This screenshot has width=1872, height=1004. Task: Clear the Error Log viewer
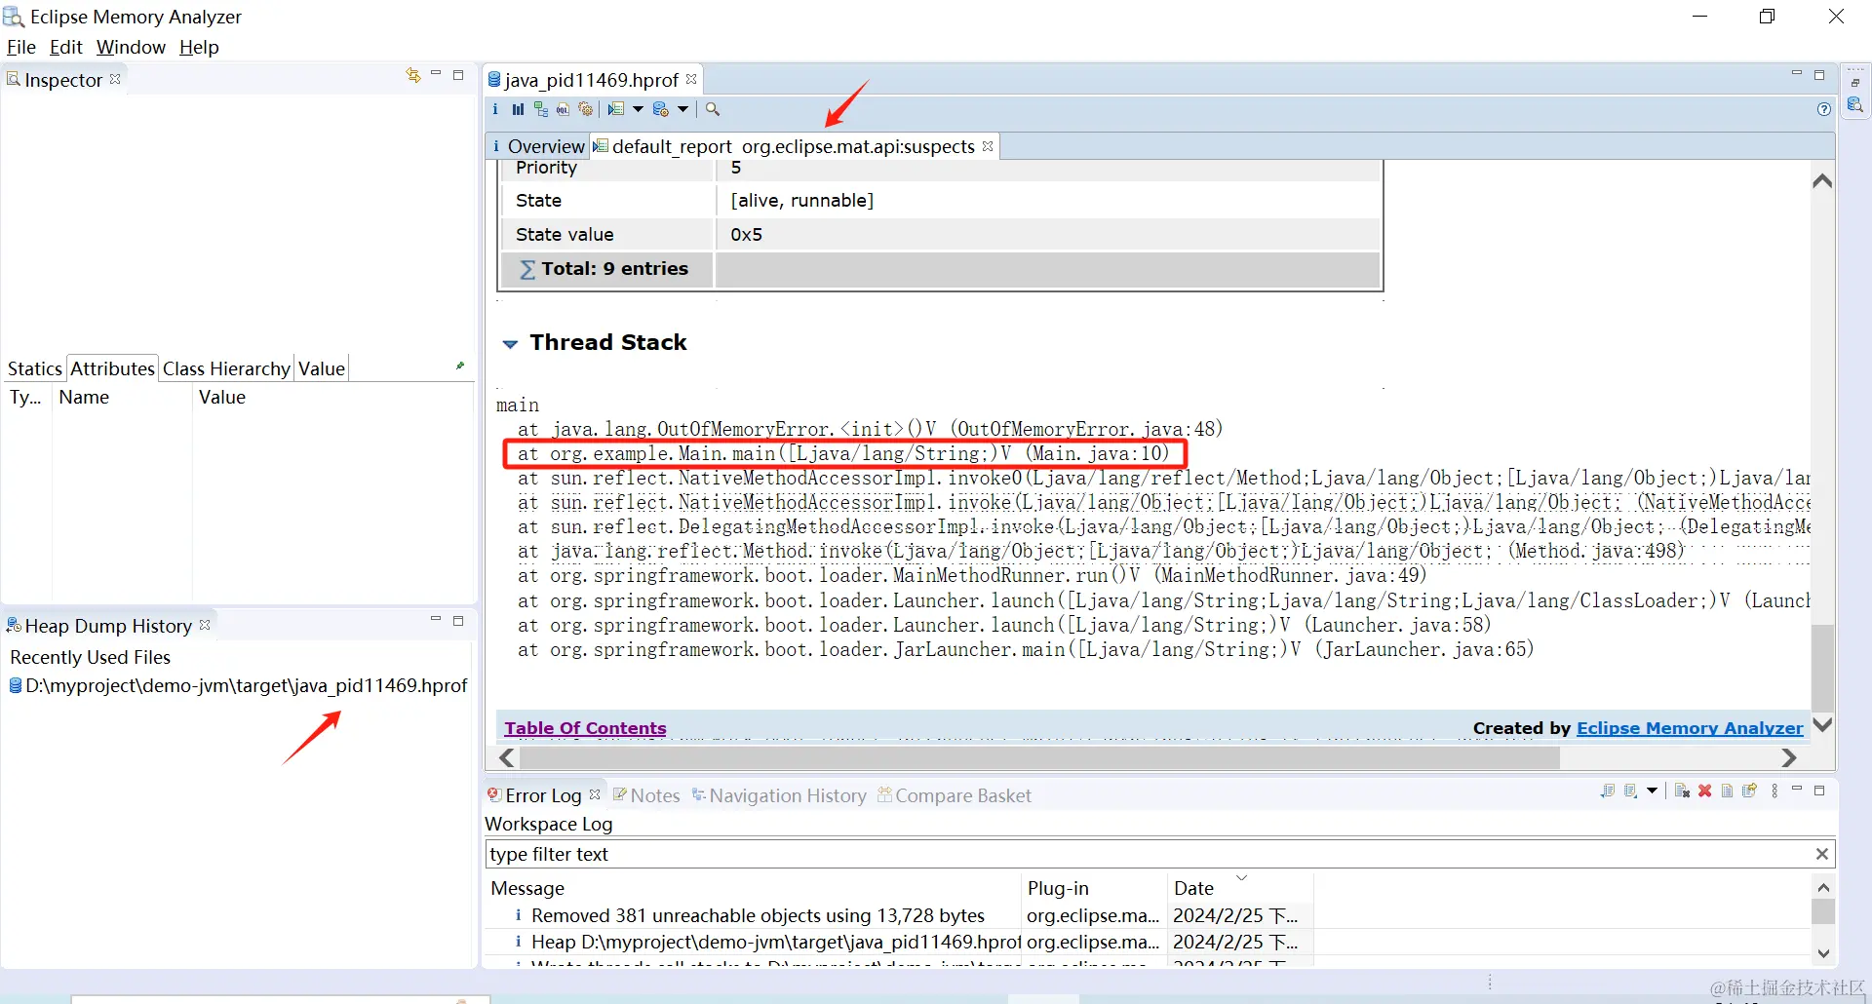click(1682, 791)
